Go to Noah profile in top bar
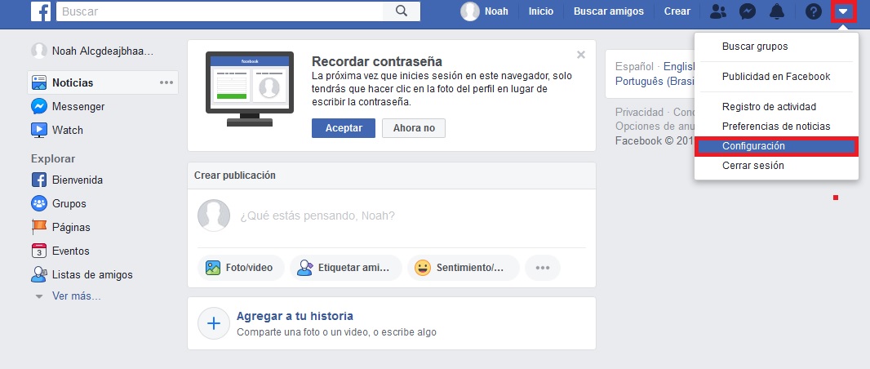This screenshot has height=369, width=870. [x=496, y=11]
